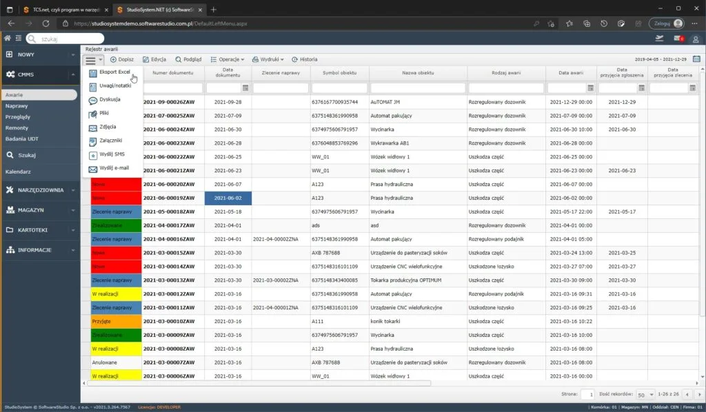Click the Symbol obiektu filter field

click(339, 88)
